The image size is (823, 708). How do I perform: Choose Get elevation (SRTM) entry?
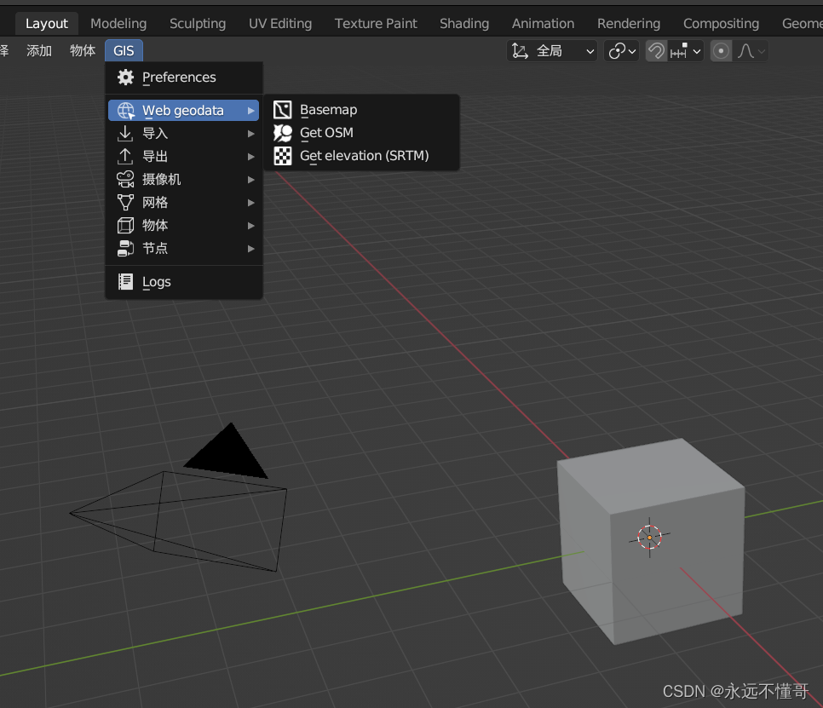tap(361, 156)
